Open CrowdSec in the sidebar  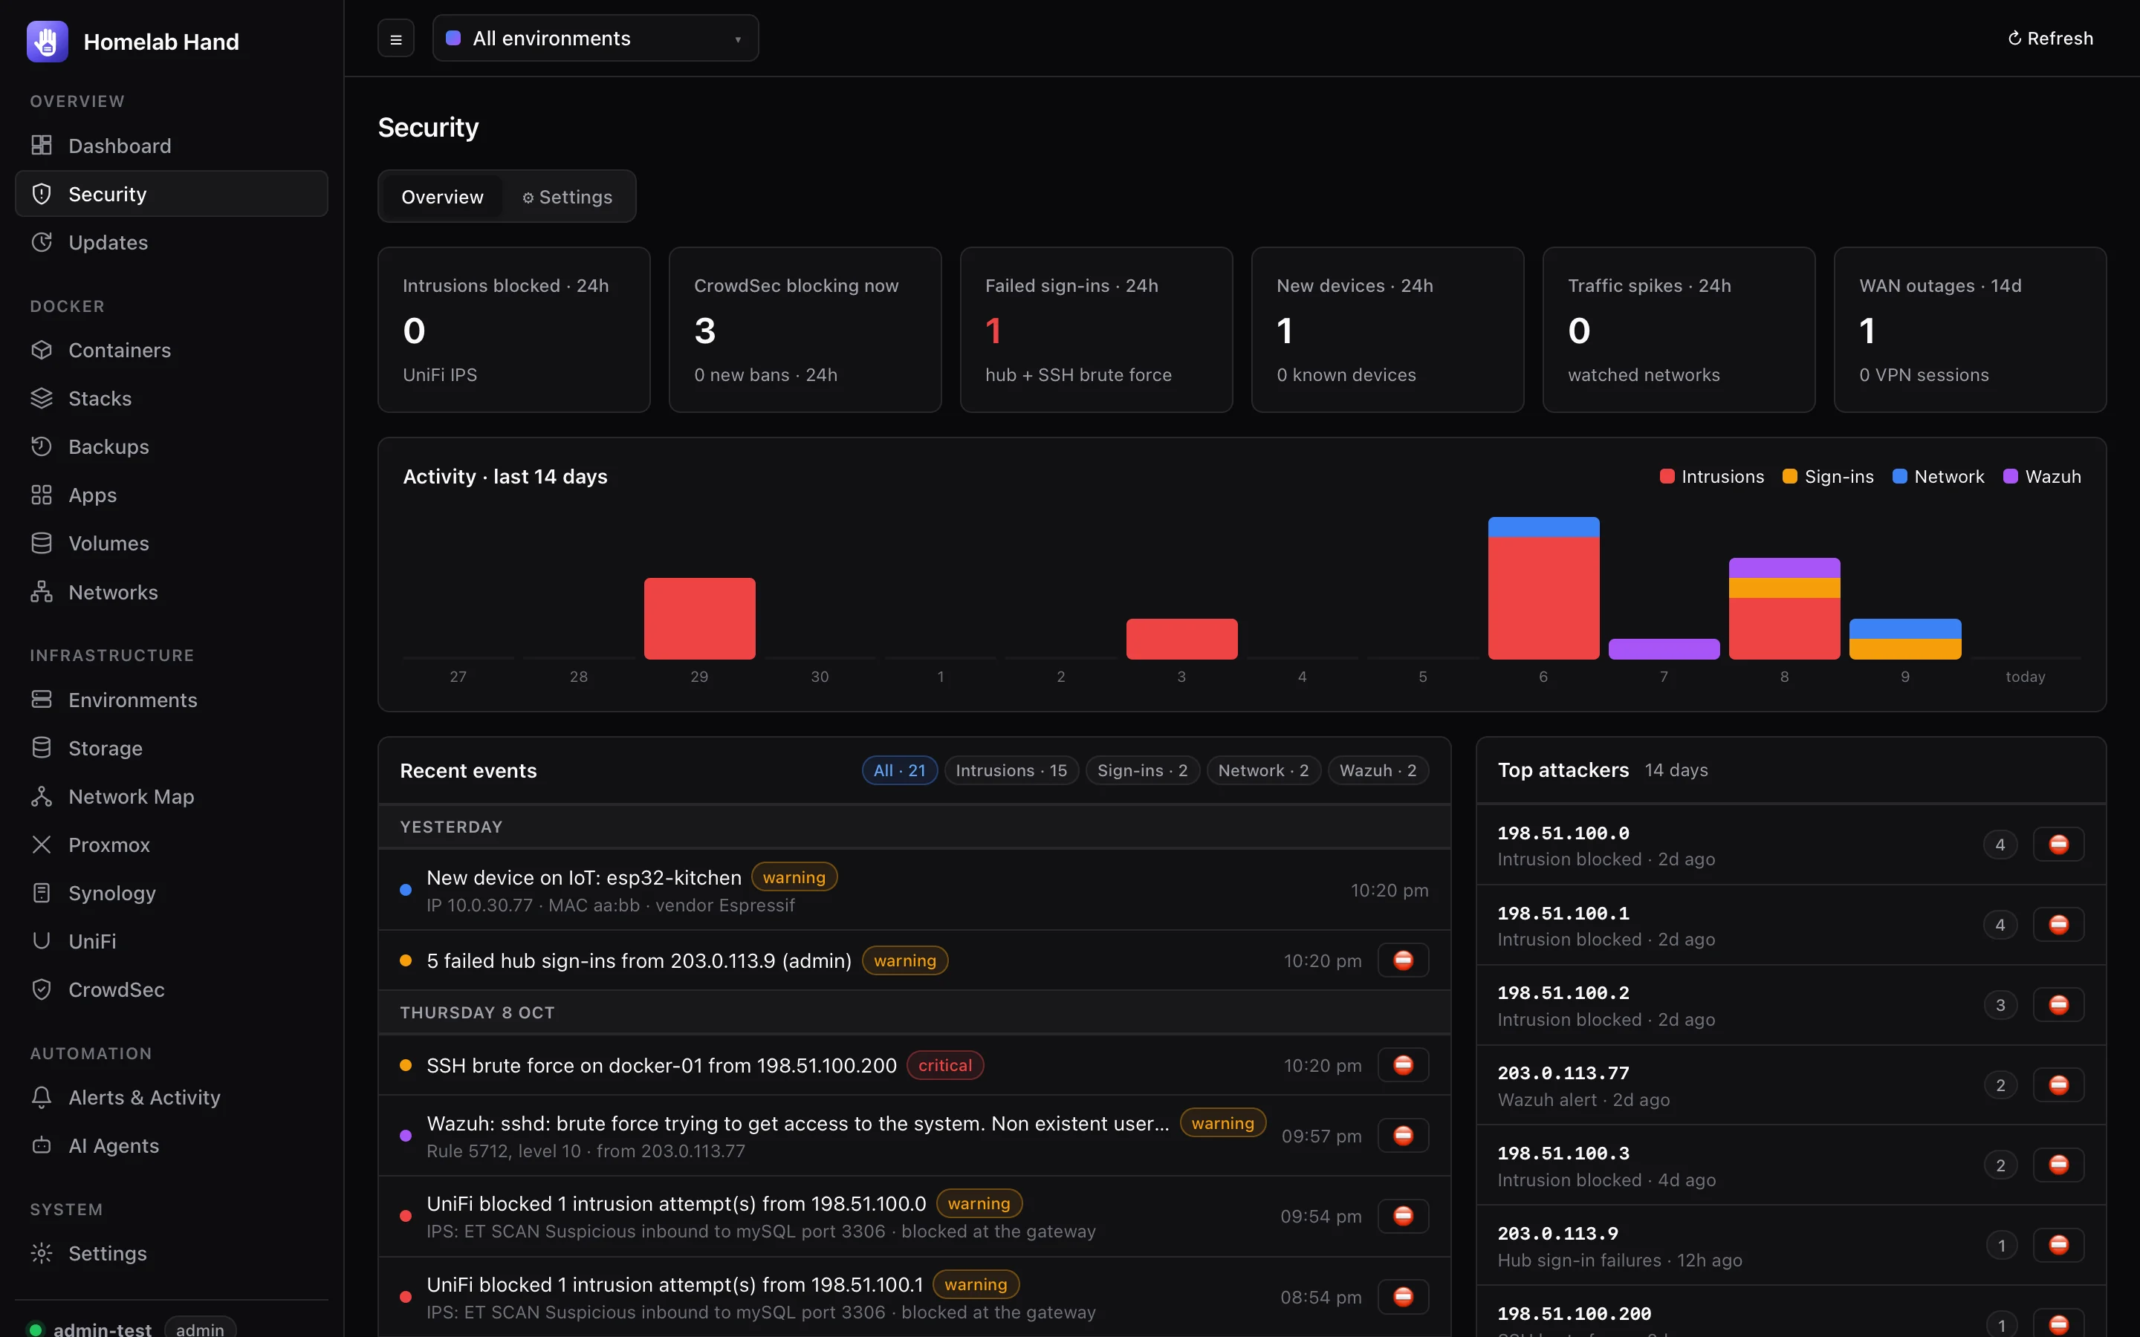(x=172, y=989)
